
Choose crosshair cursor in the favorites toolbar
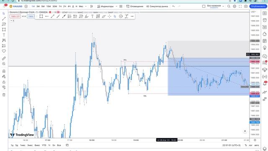pos(109,16)
